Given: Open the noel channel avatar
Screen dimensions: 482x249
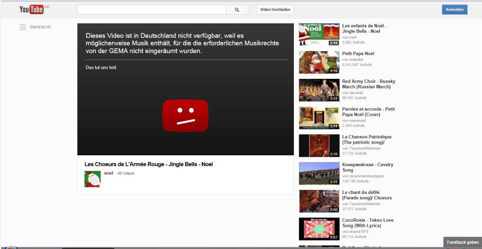Looking at the screenshot, I should click(92, 179).
